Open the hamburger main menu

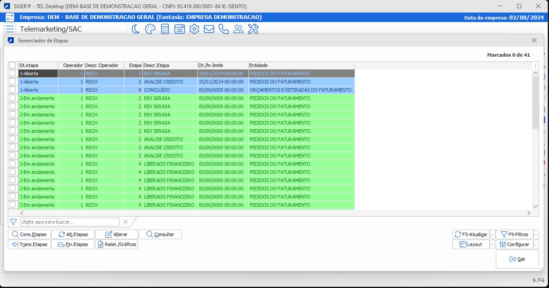10,29
